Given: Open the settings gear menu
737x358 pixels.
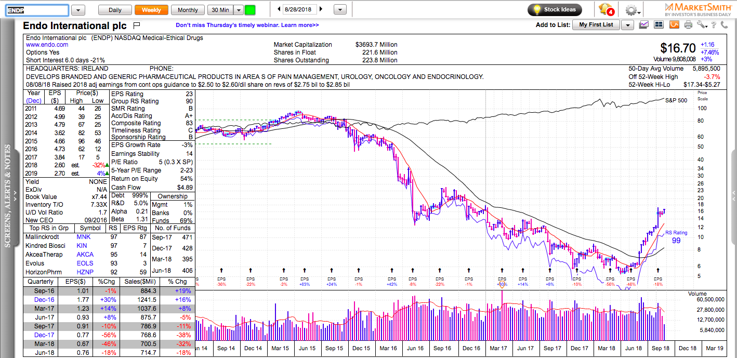Looking at the screenshot, I should [x=633, y=10].
